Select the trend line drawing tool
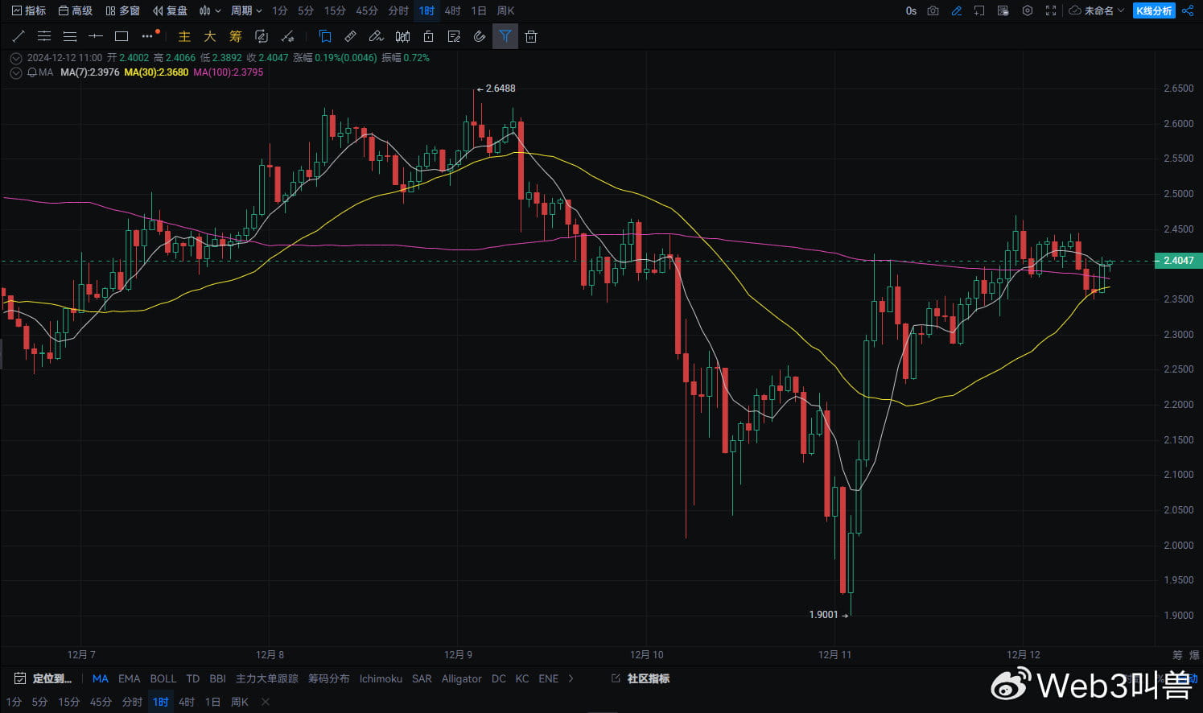The height and width of the screenshot is (713, 1203). click(x=19, y=36)
